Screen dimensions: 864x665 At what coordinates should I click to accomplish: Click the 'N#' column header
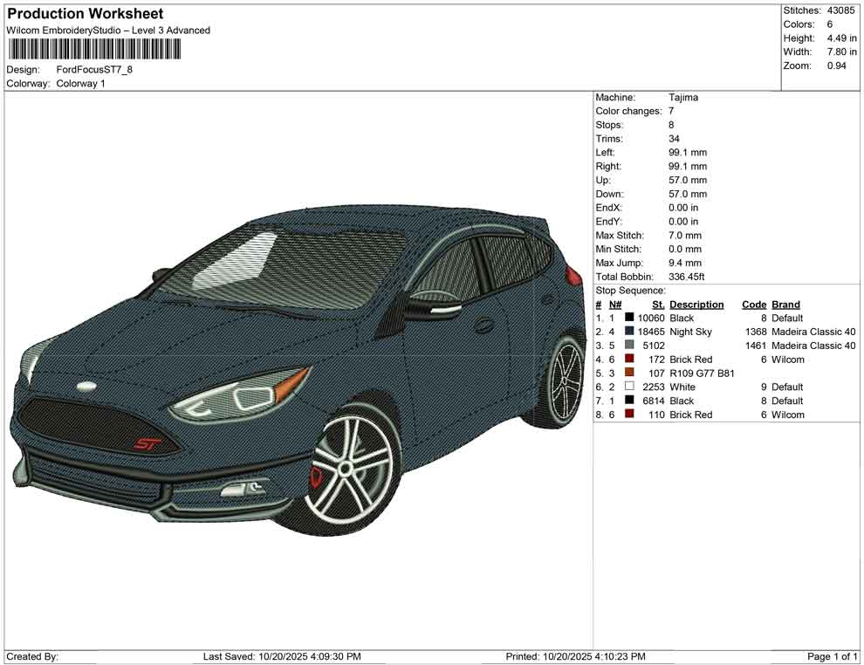[x=615, y=305]
